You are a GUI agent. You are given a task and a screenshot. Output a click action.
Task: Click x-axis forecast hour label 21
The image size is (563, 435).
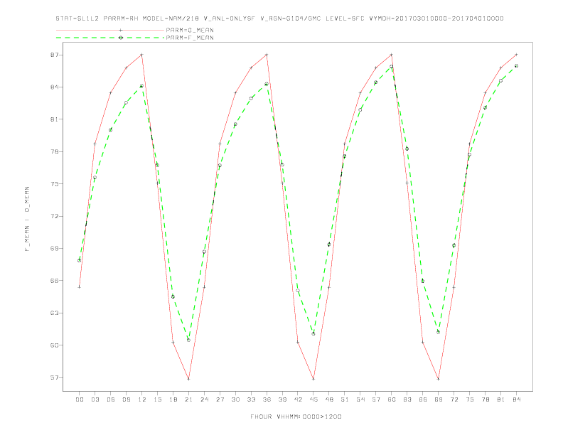pos(189,399)
